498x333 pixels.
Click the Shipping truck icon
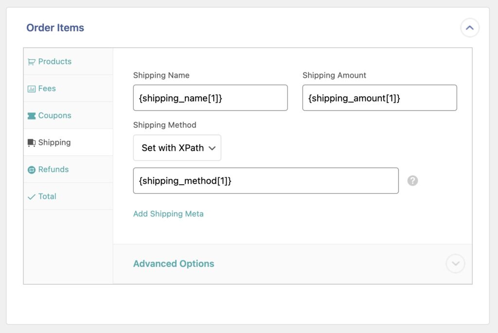tap(32, 142)
